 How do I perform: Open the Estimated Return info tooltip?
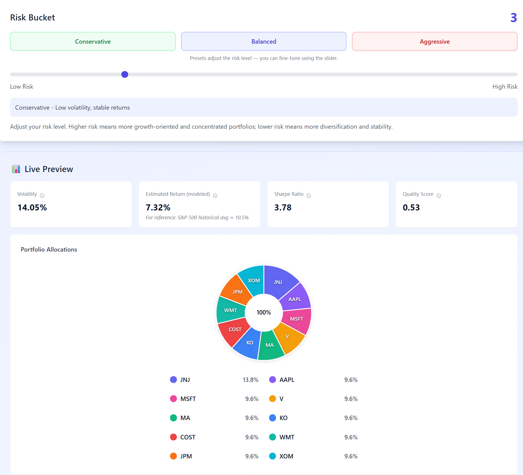215,195
